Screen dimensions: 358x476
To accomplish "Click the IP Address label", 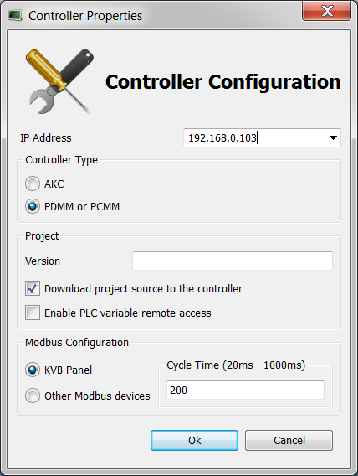I will coord(46,138).
